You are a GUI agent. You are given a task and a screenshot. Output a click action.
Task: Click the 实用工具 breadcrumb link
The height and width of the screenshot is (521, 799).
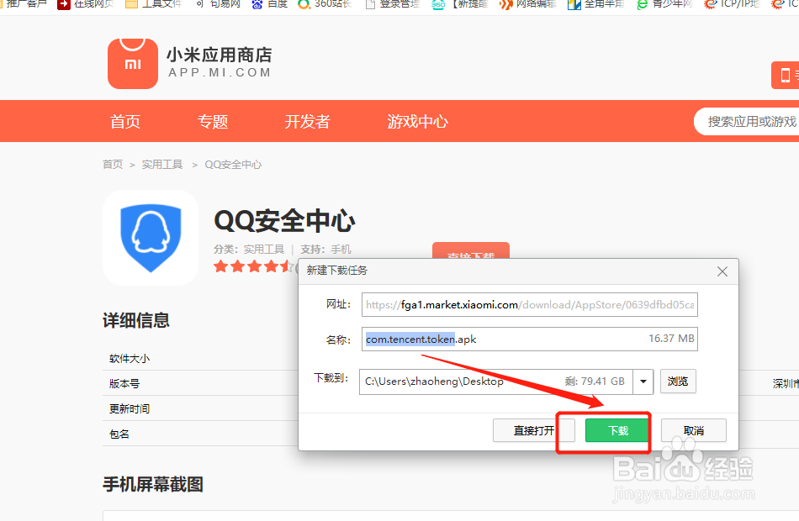click(162, 164)
